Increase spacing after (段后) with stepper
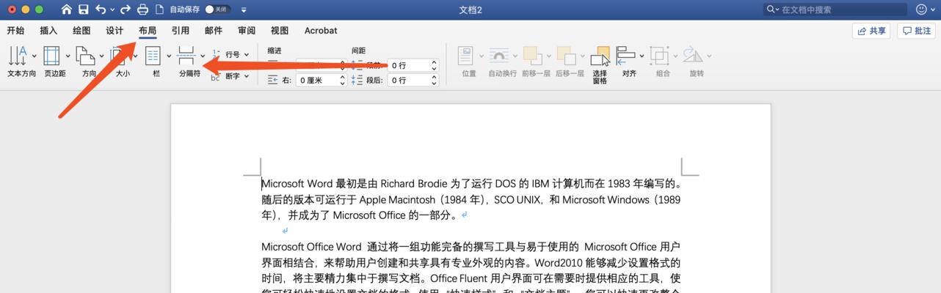Screen dimensions: 941x293 click(x=434, y=77)
